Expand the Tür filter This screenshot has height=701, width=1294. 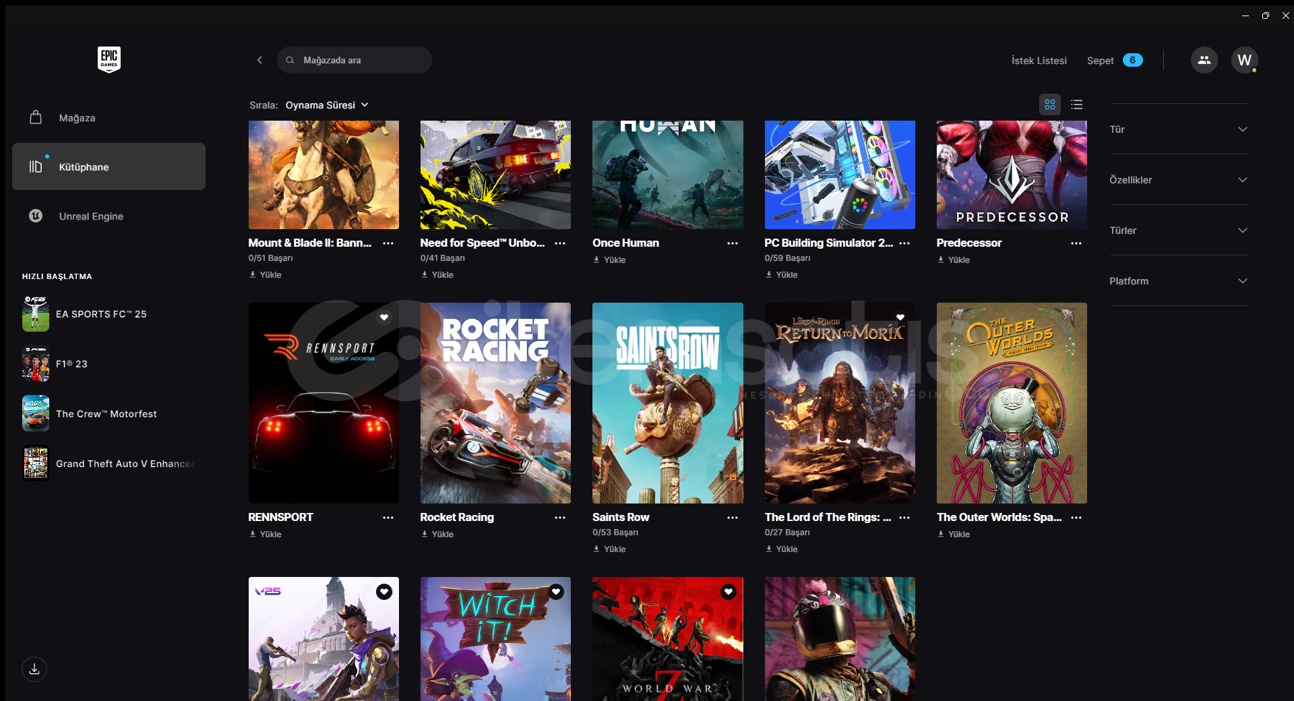pos(1179,129)
